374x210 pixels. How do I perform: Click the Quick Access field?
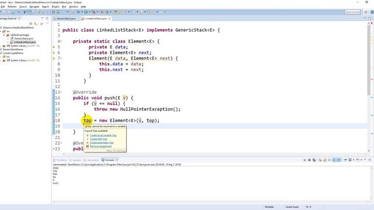point(352,12)
